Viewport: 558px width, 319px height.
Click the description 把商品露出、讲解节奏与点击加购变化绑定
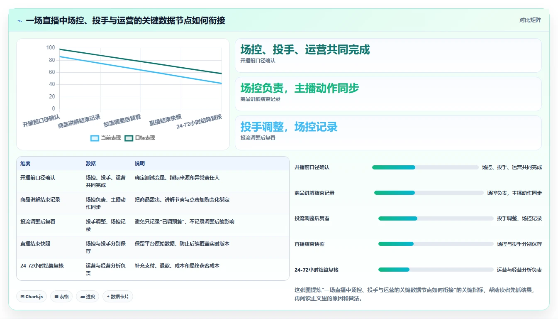coord(182,200)
